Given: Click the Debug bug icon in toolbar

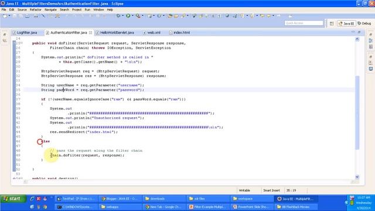Looking at the screenshot, I should 118,16.
